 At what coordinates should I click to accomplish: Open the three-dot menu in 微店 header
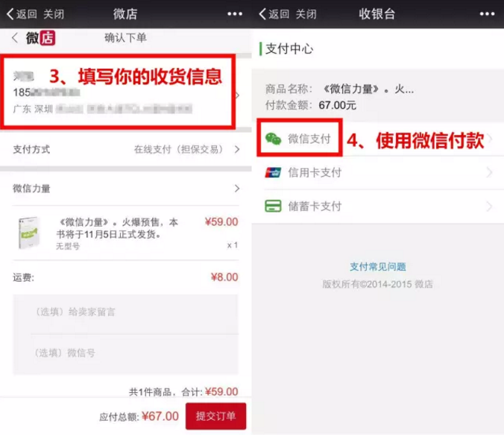[235, 14]
